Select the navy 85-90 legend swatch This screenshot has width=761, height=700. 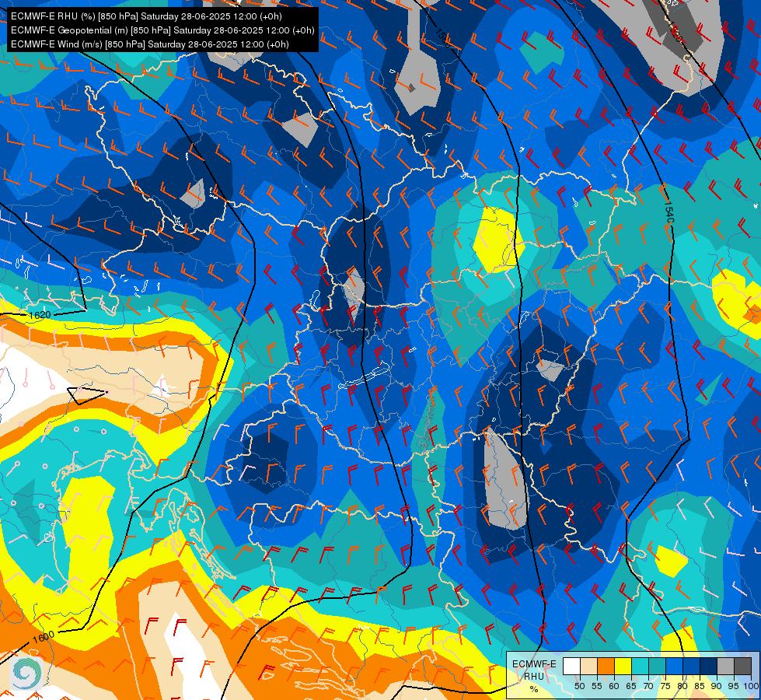[x=709, y=666]
